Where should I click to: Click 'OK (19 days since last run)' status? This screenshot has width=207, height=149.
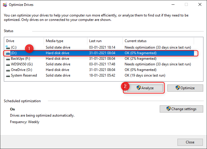pos(145,75)
